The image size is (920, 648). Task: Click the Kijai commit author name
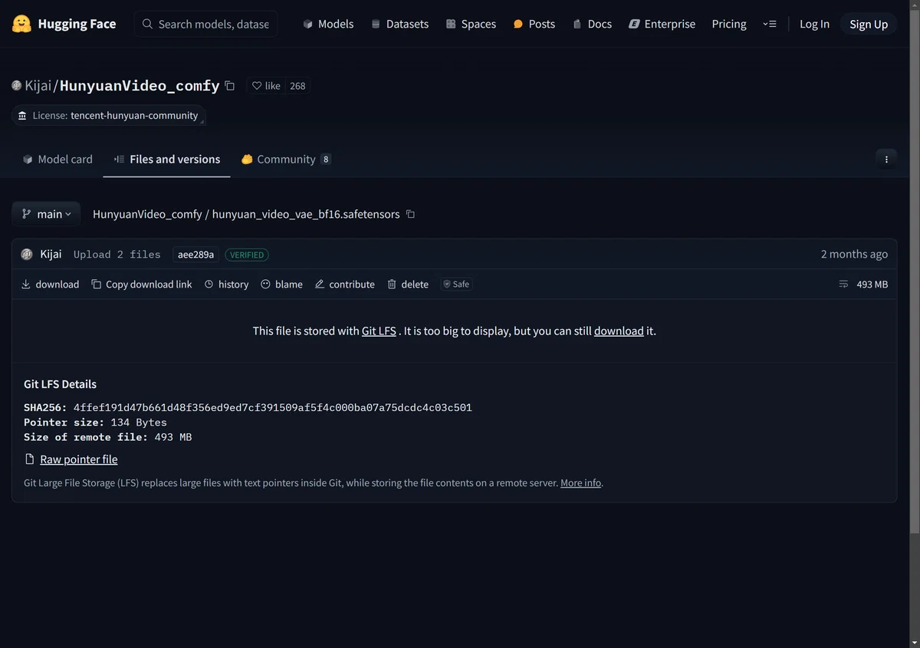[51, 254]
